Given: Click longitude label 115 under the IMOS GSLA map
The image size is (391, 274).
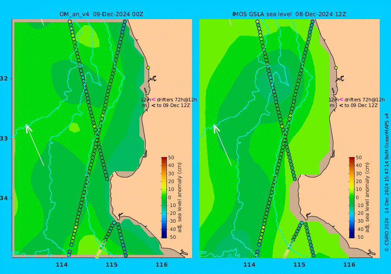Looking at the screenshot, I should coord(299,265).
